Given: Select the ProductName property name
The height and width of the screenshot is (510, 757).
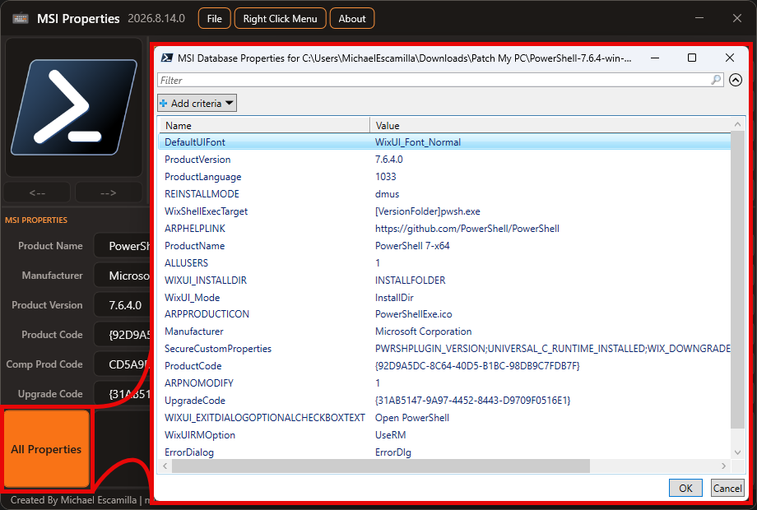Looking at the screenshot, I should click(x=194, y=246).
